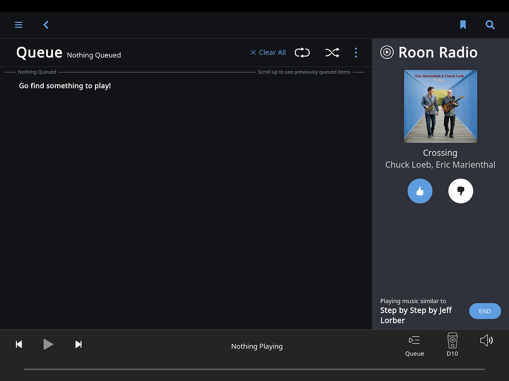
Task: Clear All queued items
Action: pos(268,53)
